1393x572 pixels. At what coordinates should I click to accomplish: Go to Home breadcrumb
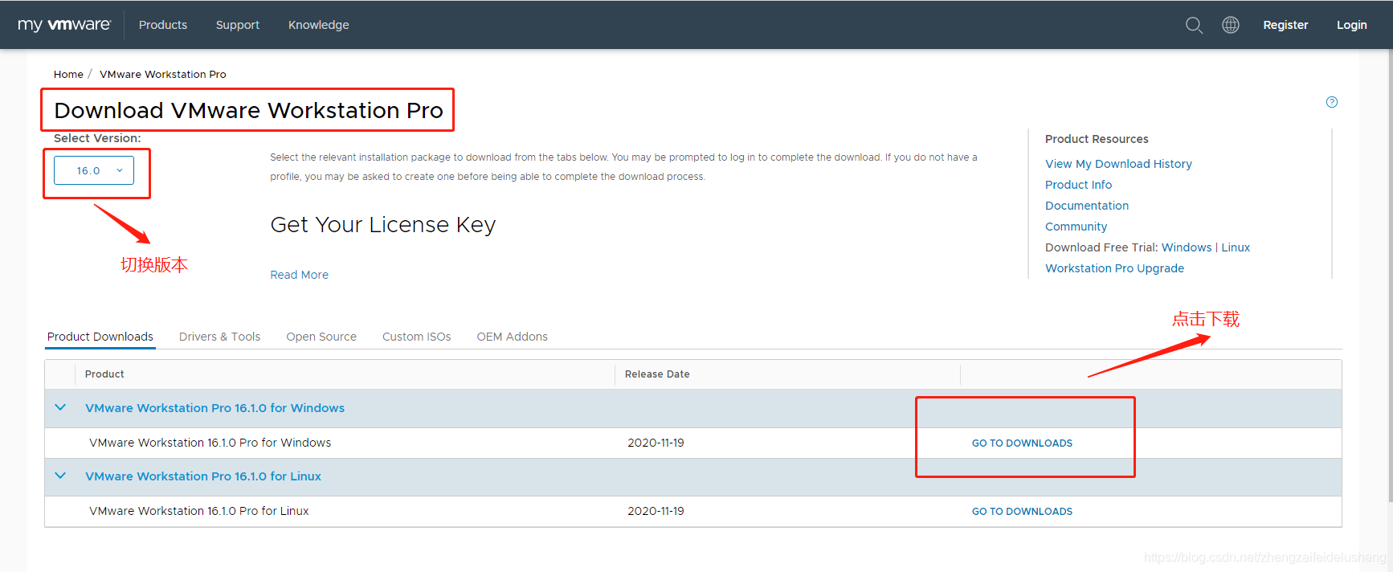click(x=68, y=74)
